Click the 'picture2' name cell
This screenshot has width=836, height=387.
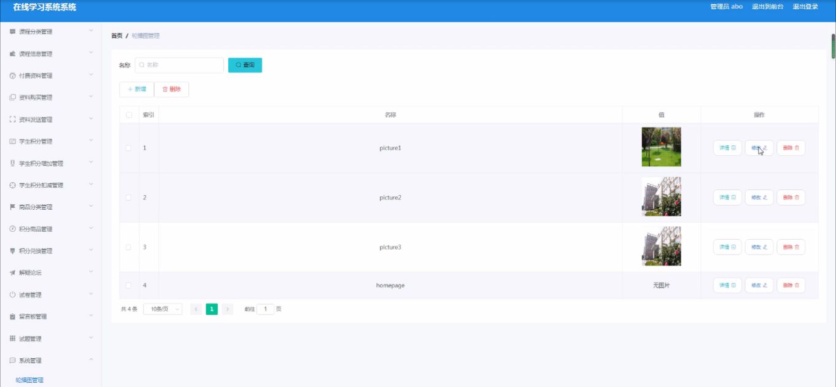pos(390,197)
